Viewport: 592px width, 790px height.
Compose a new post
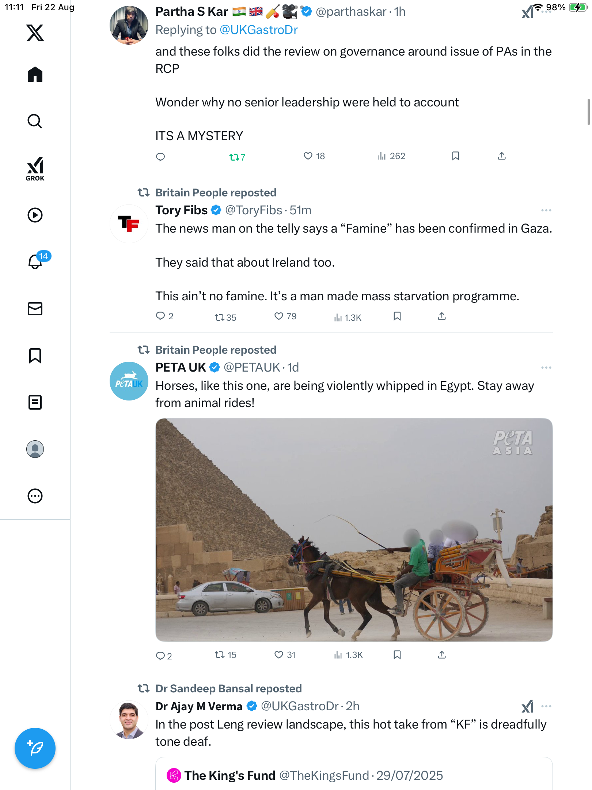coord(35,748)
